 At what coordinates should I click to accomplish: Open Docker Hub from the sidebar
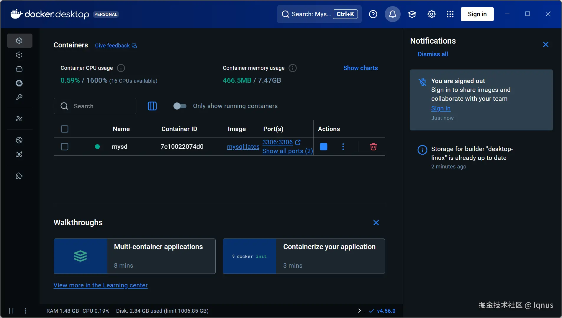tap(19, 140)
